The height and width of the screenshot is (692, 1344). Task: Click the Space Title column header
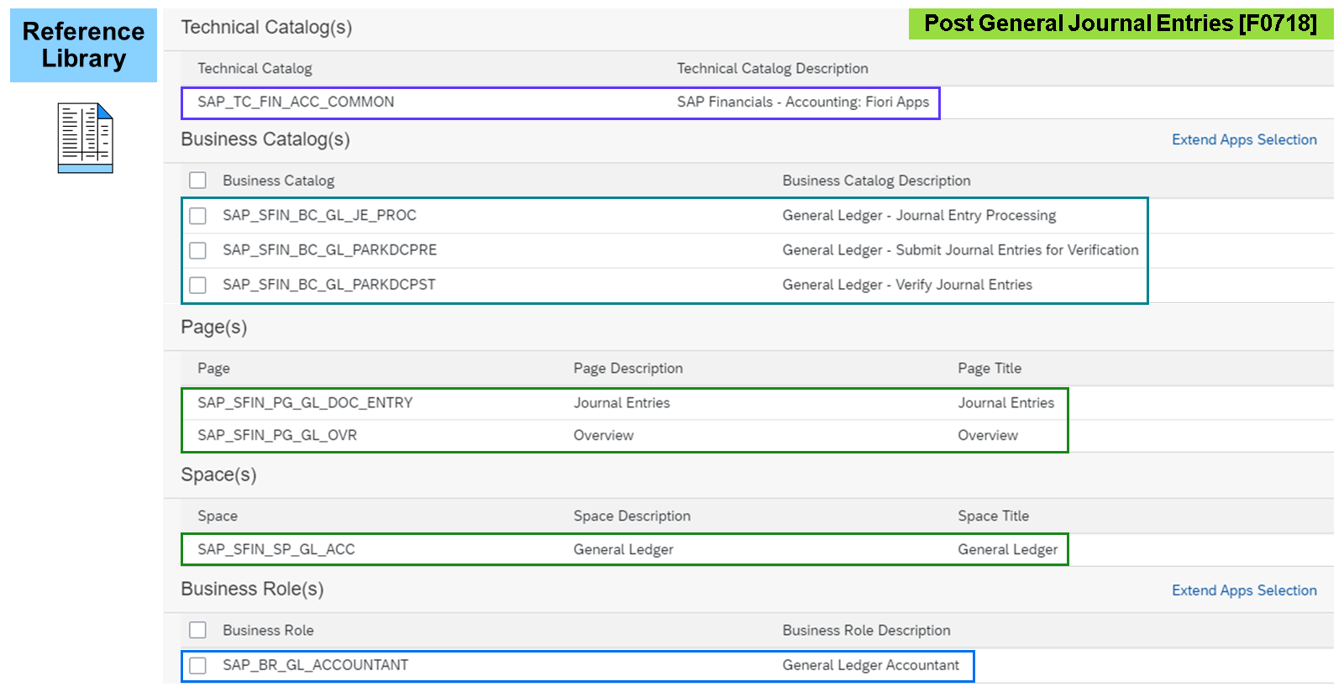click(x=993, y=516)
